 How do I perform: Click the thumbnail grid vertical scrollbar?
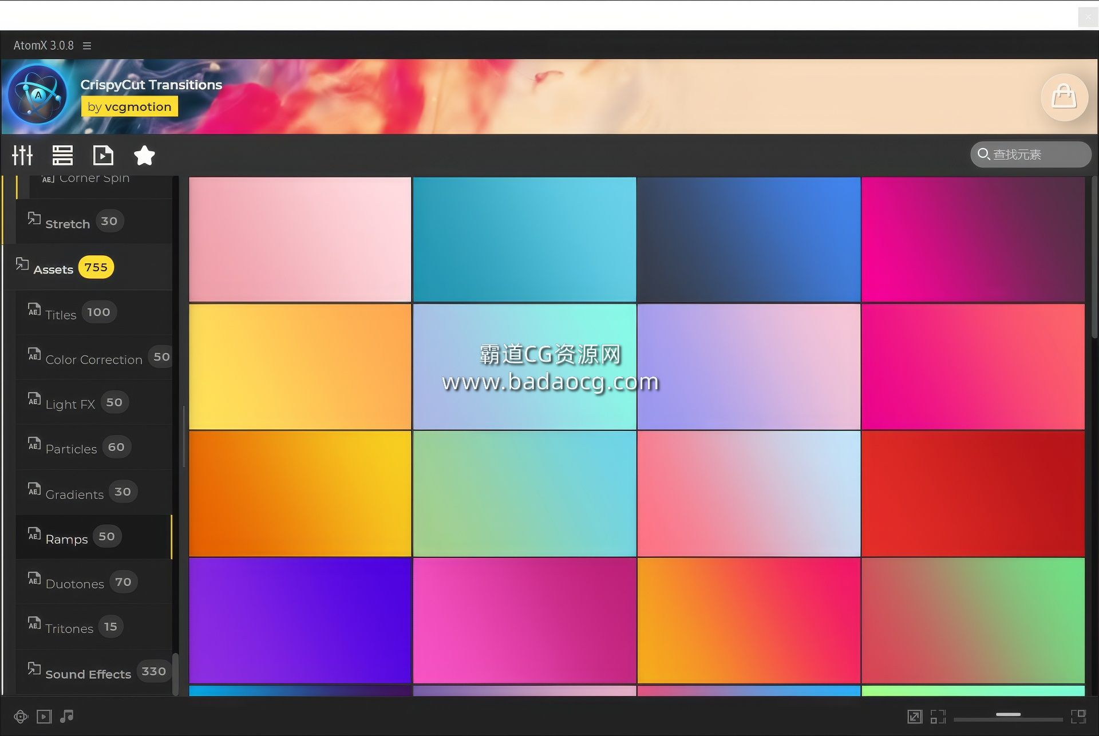(x=1094, y=258)
